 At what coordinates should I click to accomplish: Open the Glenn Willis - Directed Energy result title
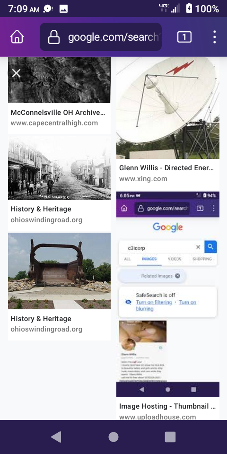click(x=166, y=168)
